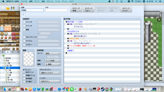Open Finder from the dock
This screenshot has width=164, height=92.
coord(5,89)
